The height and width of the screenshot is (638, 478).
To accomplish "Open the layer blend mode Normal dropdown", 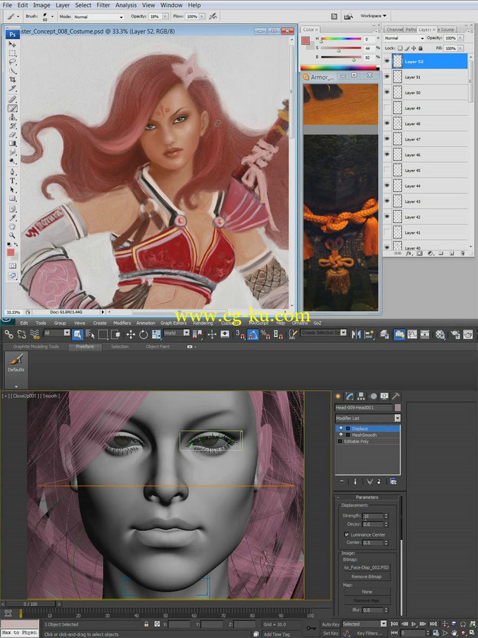I will [404, 38].
